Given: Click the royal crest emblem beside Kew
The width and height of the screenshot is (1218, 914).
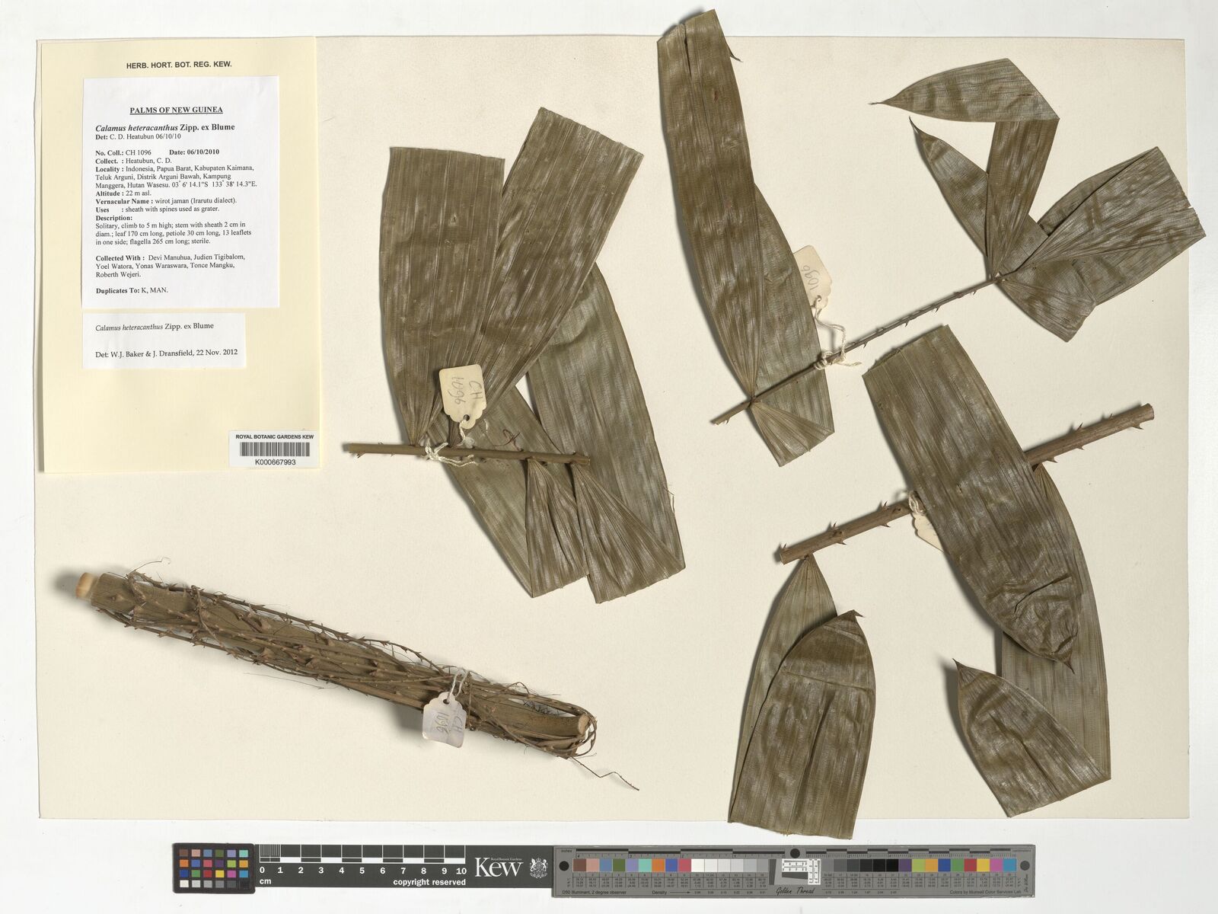Looking at the screenshot, I should coord(538,868).
